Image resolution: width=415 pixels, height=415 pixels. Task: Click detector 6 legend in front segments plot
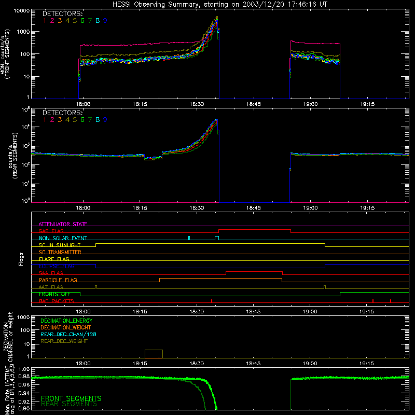82,21
